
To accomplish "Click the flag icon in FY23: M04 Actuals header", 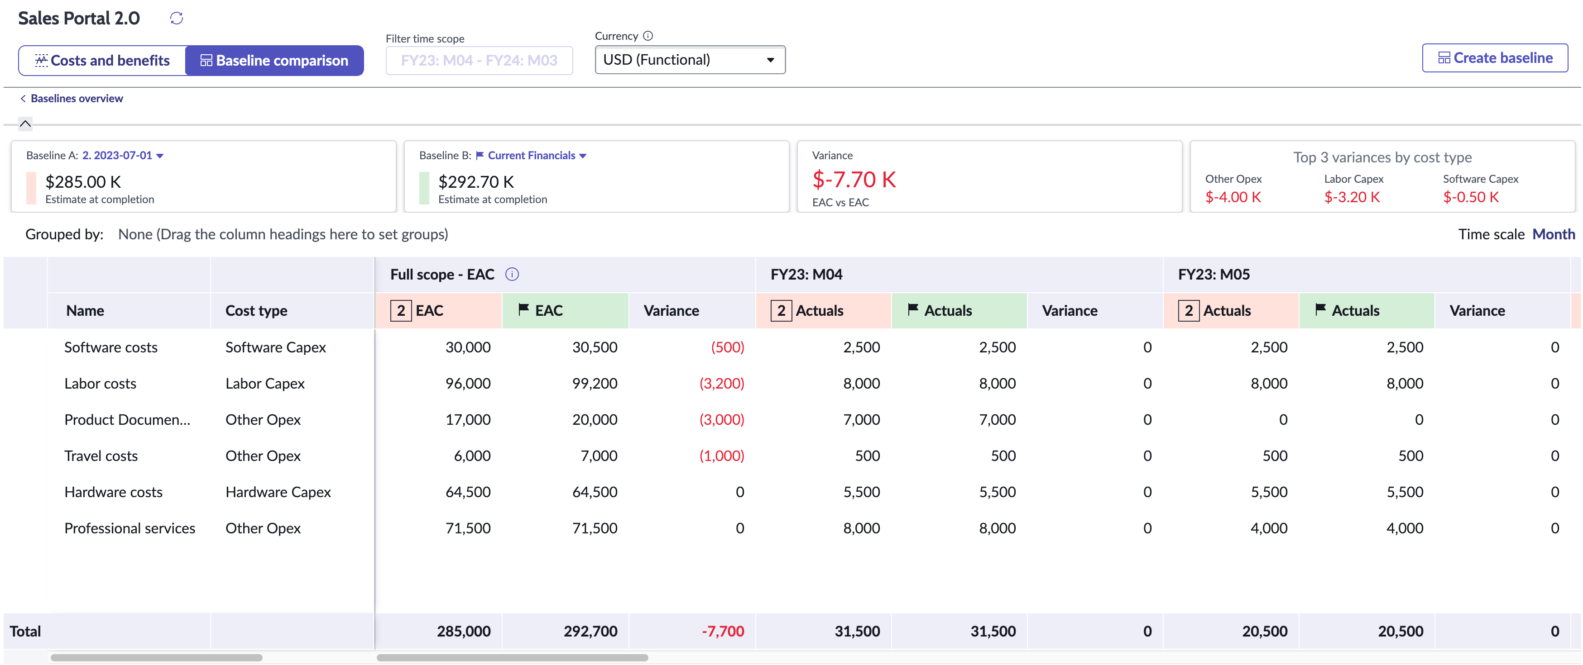I will (x=913, y=309).
